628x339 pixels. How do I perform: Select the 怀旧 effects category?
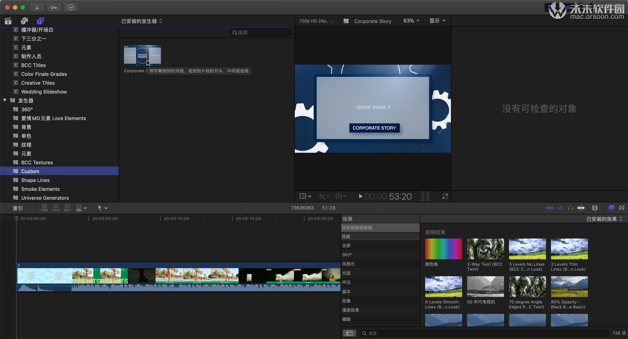pyautogui.click(x=380, y=282)
